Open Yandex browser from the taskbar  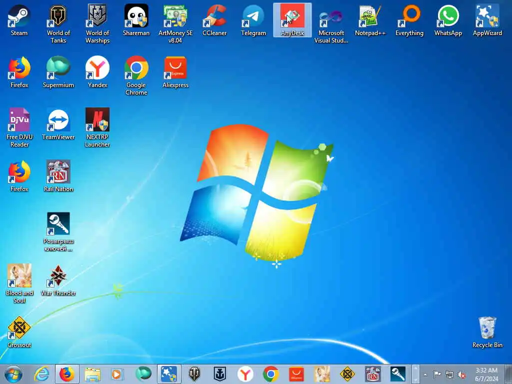coord(245,374)
